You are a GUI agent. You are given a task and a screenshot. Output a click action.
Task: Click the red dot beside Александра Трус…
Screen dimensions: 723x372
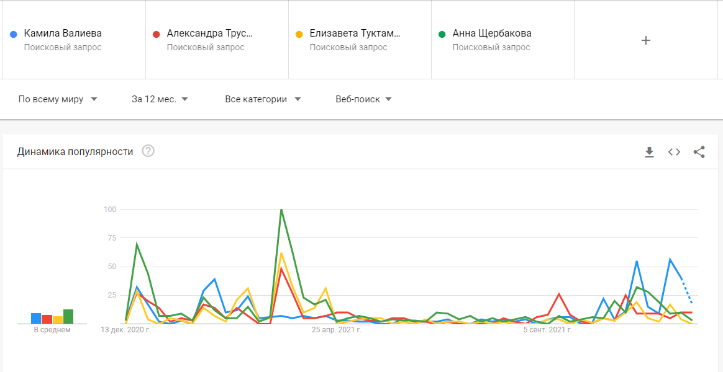(157, 34)
